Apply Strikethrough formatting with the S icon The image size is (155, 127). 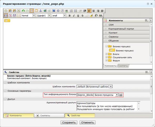(x=82, y=16)
